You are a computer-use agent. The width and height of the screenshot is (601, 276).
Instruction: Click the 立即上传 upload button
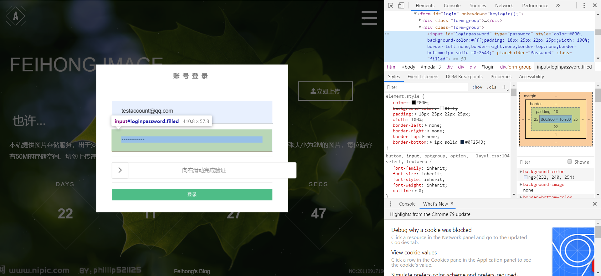click(325, 91)
